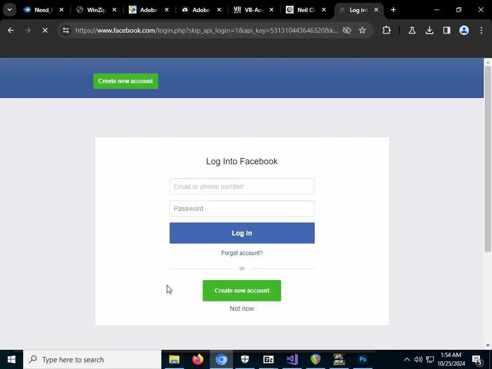Open the NFS MW taskbar icon

coord(339,359)
